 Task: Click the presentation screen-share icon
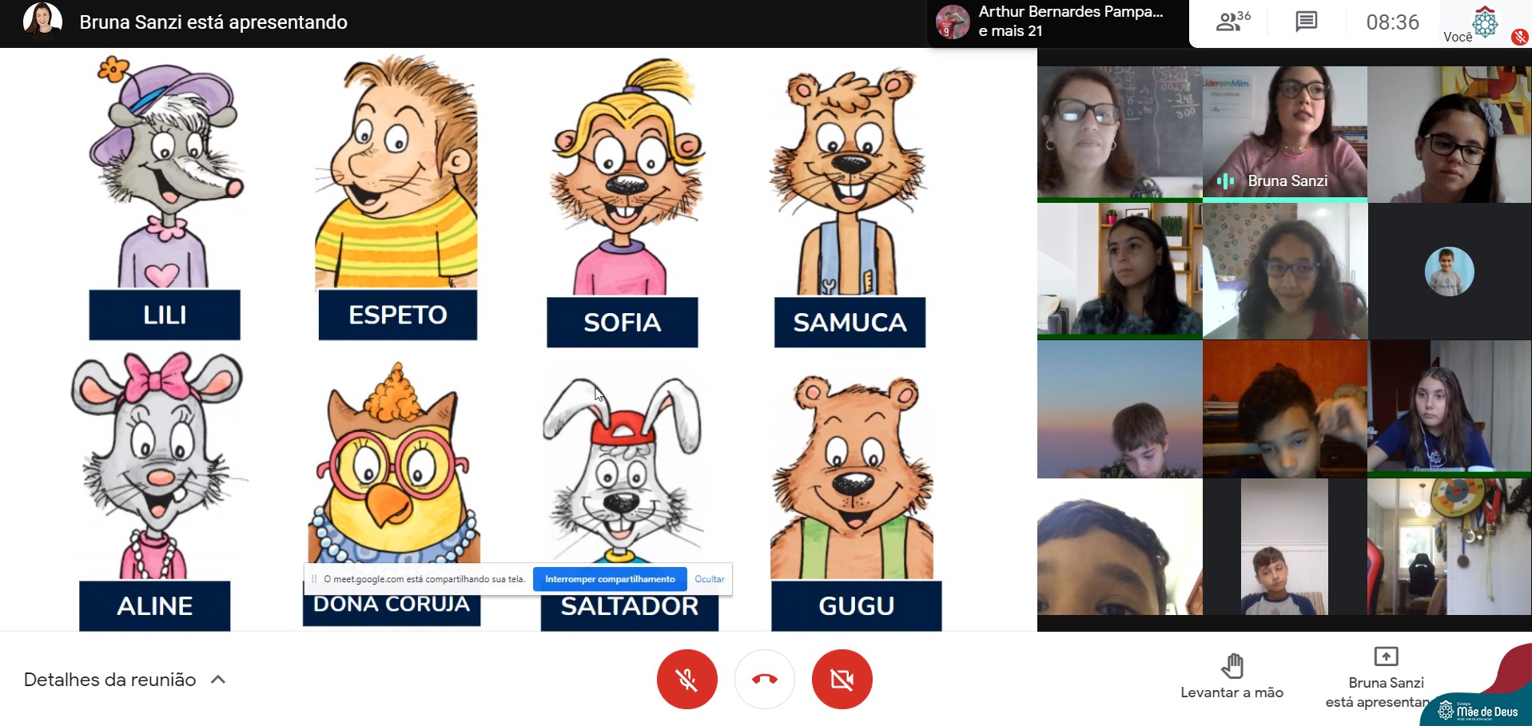1385,657
